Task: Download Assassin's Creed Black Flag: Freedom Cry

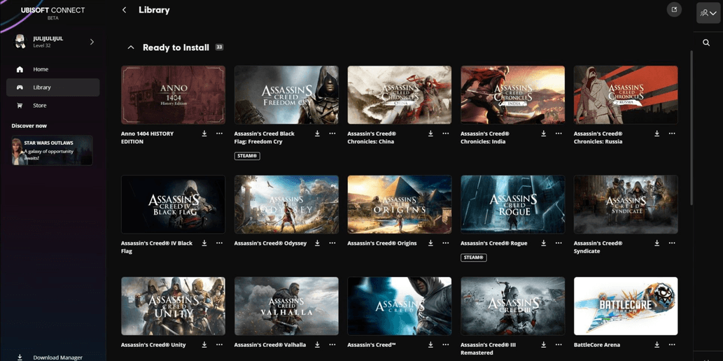Action: pyautogui.click(x=317, y=133)
